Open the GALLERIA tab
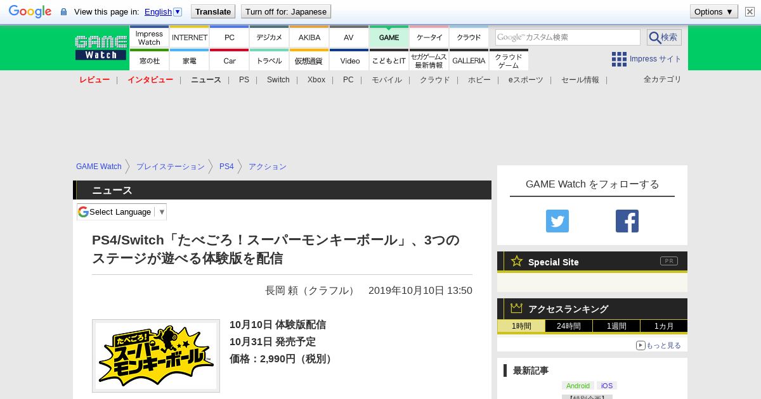 pos(469,60)
